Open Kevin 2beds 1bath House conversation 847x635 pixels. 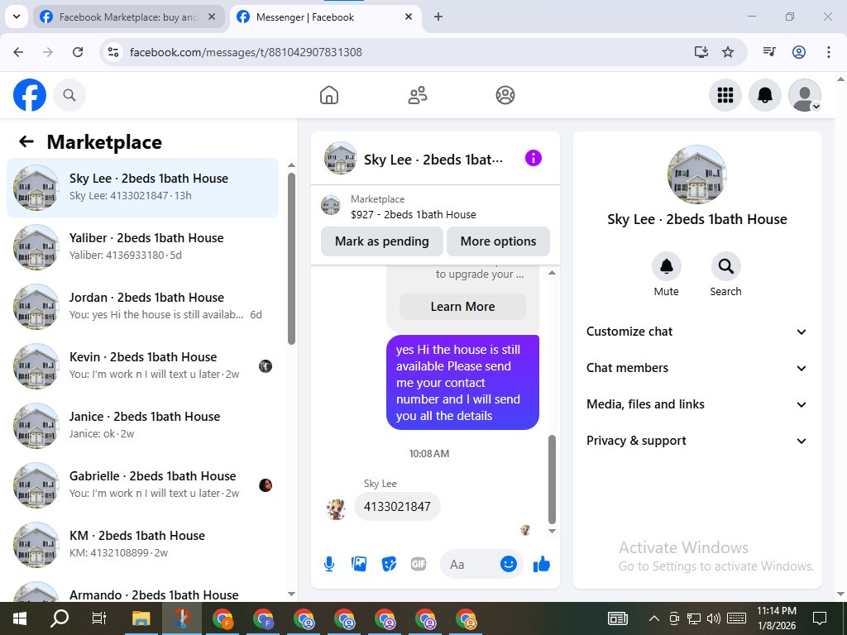(142, 365)
